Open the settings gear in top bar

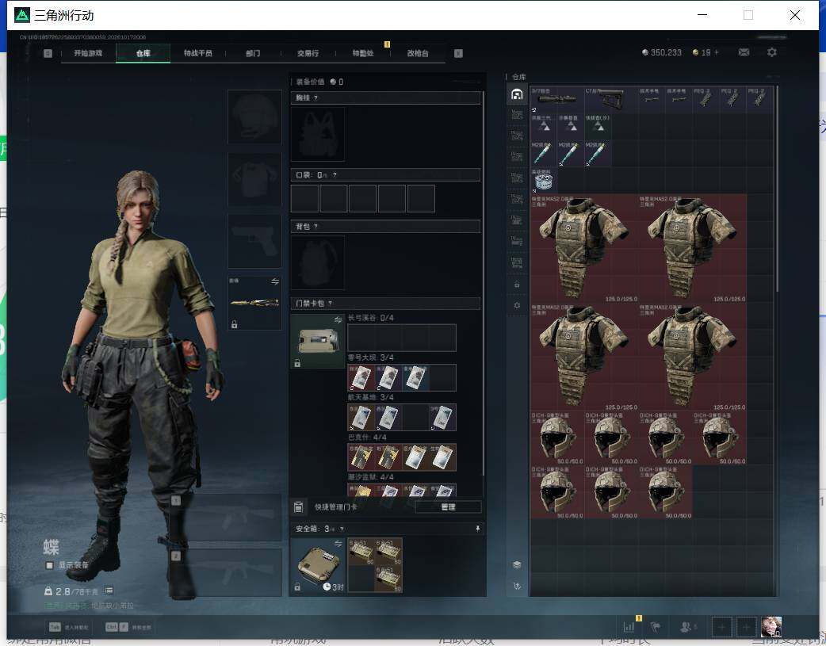[x=772, y=52]
